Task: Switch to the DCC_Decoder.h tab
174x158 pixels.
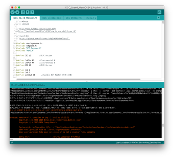Action: (74, 18)
